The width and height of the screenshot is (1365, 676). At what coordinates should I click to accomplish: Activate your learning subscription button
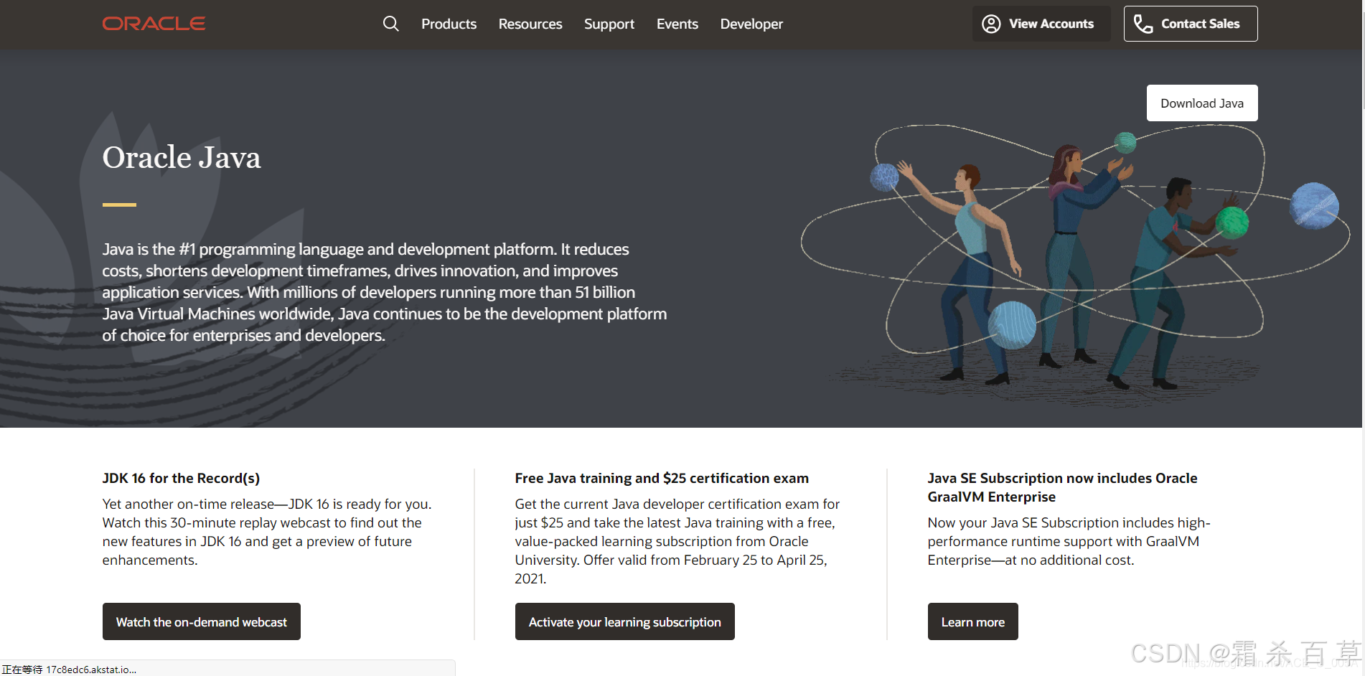625,621
